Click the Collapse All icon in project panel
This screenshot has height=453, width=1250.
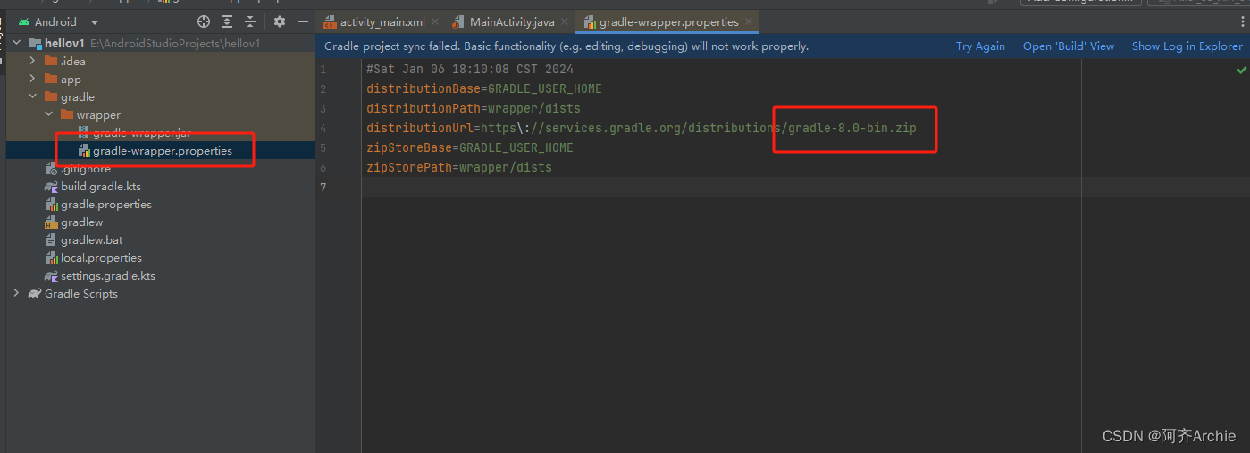click(x=250, y=21)
